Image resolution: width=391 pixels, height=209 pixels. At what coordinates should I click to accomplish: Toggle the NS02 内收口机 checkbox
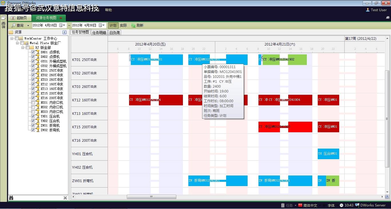pyautogui.click(x=33, y=107)
